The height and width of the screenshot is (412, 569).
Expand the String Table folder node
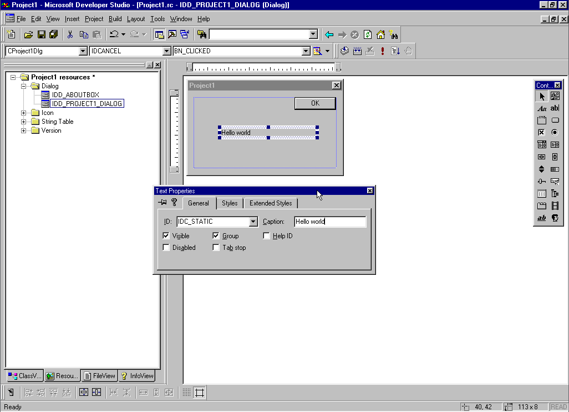[24, 122]
